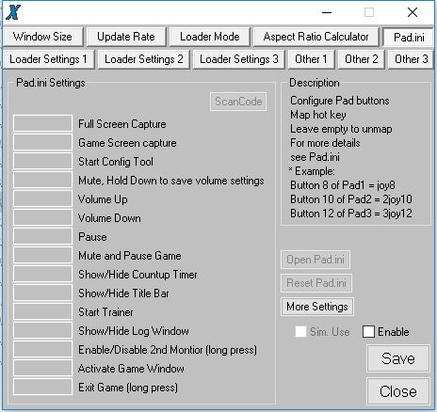Click the Reset Pad.ini button
Screen dimensions: 437x412
tap(316, 283)
